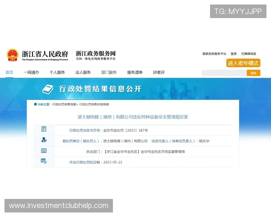
Task: Click the legal representative name 杨庆华
Action: coord(204,141)
